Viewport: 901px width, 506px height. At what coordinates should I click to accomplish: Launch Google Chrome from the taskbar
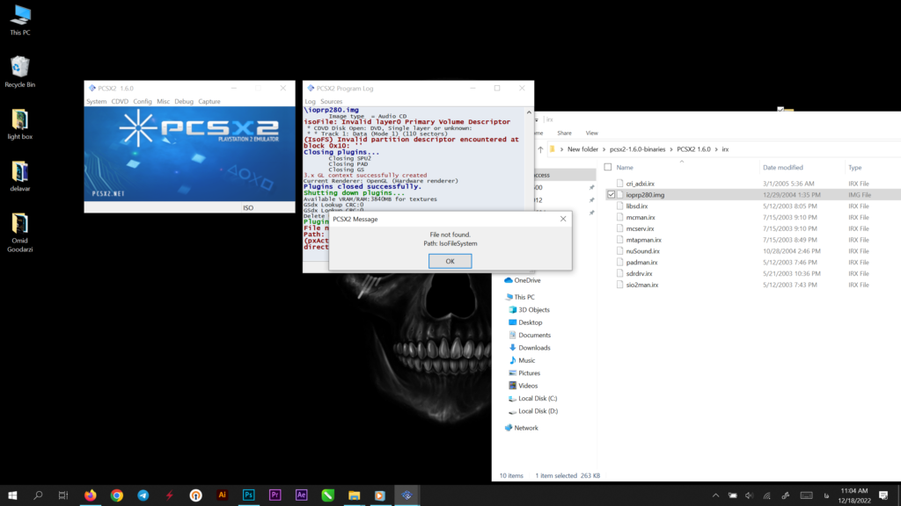coord(116,495)
